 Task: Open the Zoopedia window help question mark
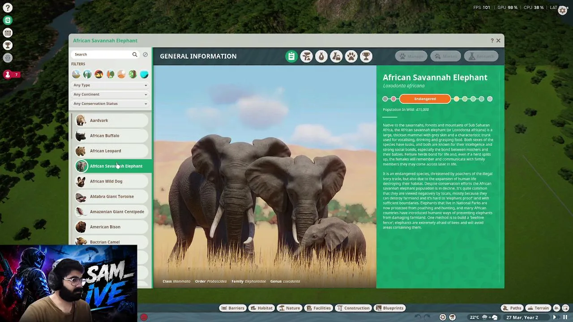coord(492,41)
